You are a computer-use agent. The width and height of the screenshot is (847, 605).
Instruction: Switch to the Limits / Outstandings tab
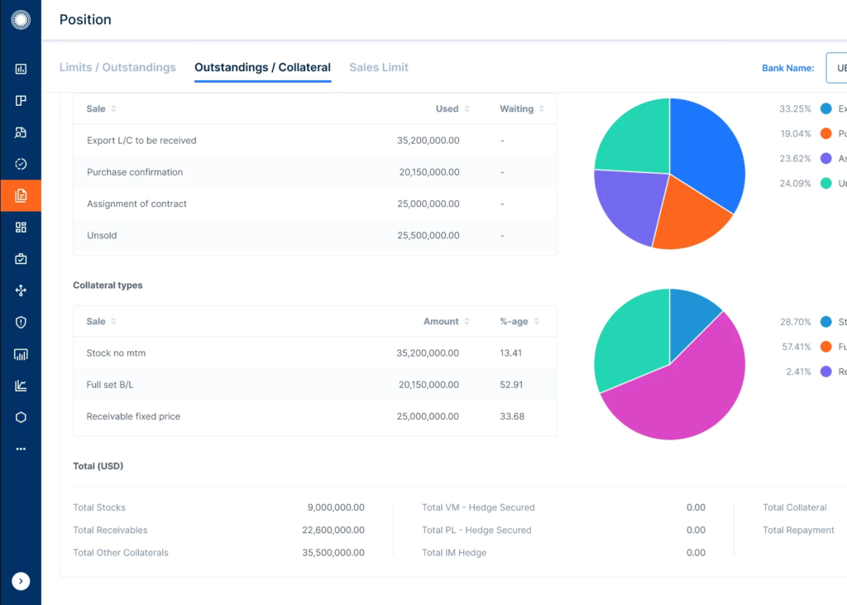pos(117,68)
